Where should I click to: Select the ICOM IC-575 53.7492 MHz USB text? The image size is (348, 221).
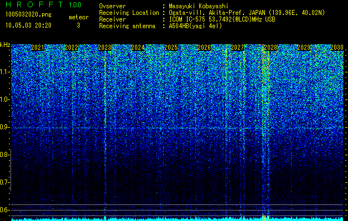[222, 19]
